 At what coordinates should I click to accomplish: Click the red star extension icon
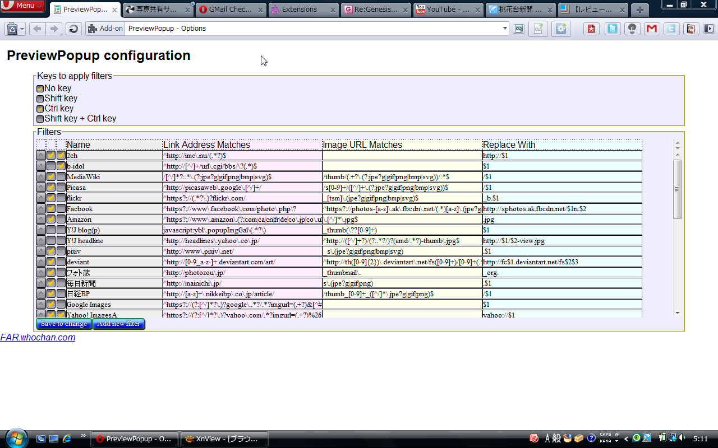coord(591,29)
